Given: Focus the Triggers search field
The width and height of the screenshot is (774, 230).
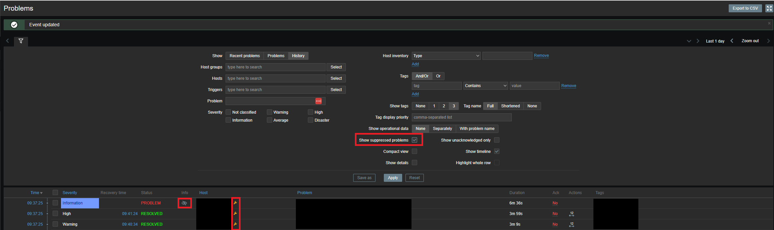Looking at the screenshot, I should click(275, 90).
